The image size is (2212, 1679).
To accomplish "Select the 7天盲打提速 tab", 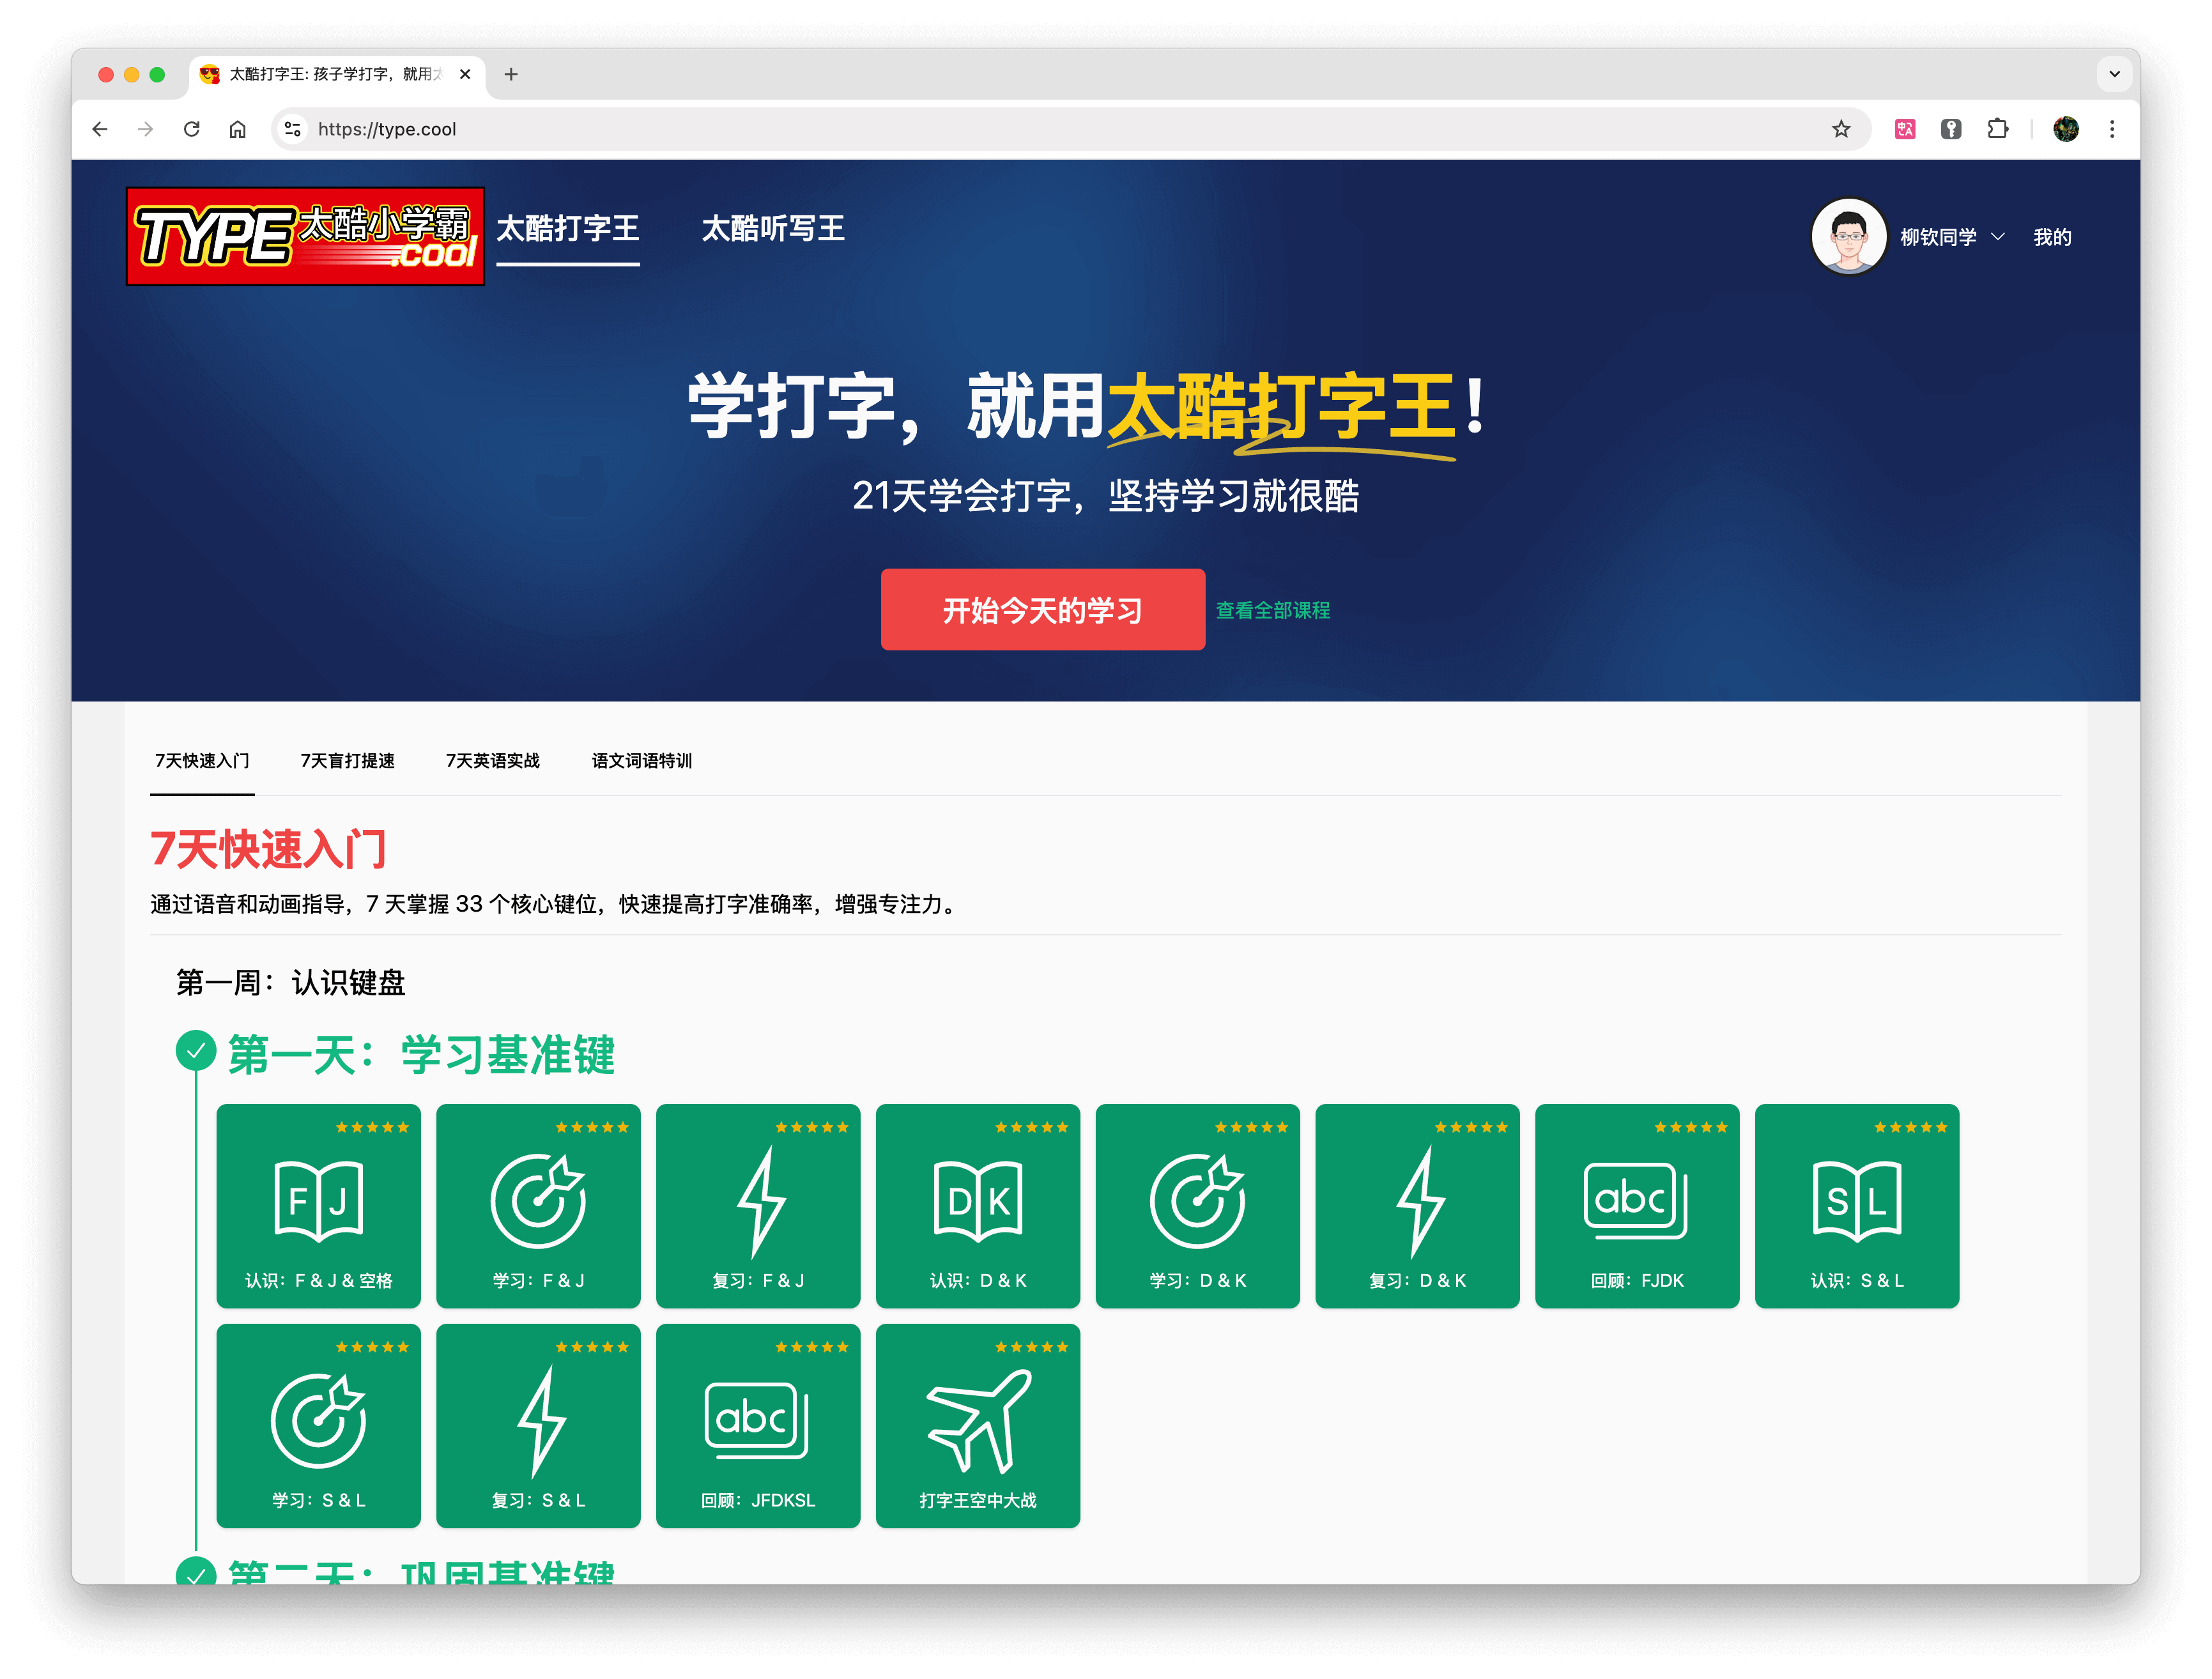I will click(347, 761).
